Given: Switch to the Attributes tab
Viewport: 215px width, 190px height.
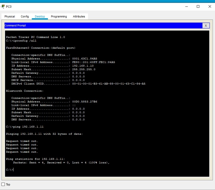Looking at the screenshot, I should (x=79, y=16).
